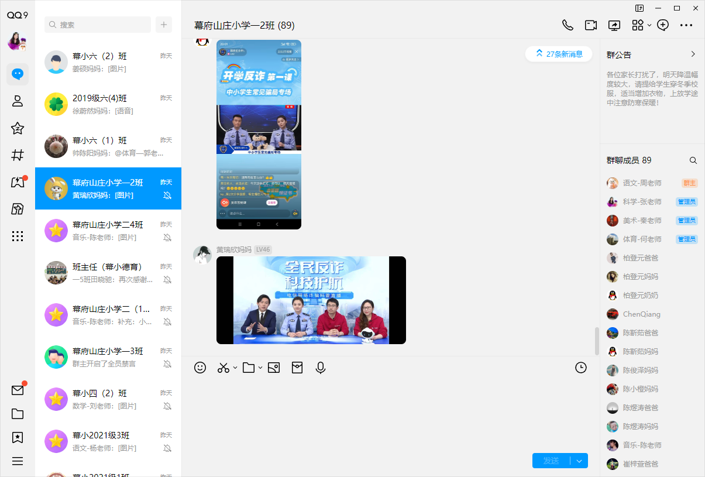Click your profile avatar at top left
705x477 pixels.
point(18,41)
